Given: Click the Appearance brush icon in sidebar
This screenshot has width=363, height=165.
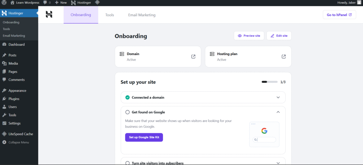Looking at the screenshot, I should (4, 90).
